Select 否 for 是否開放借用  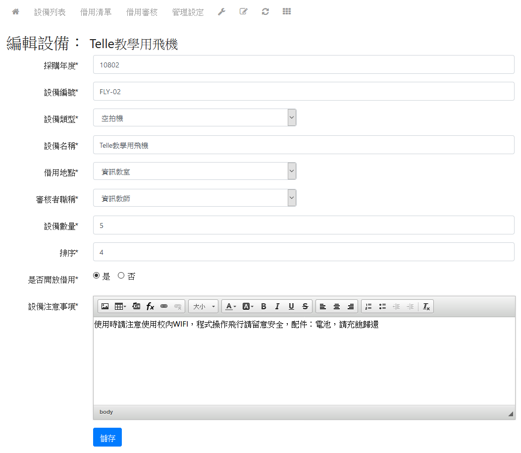[121, 276]
